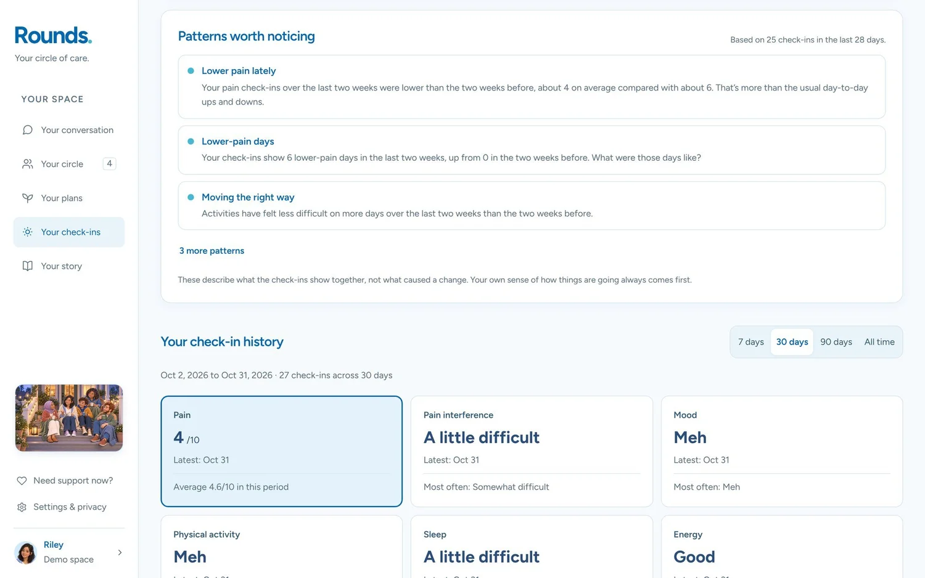Click the sun icon beside Your check-ins
This screenshot has height=578, width=925.
coord(28,232)
